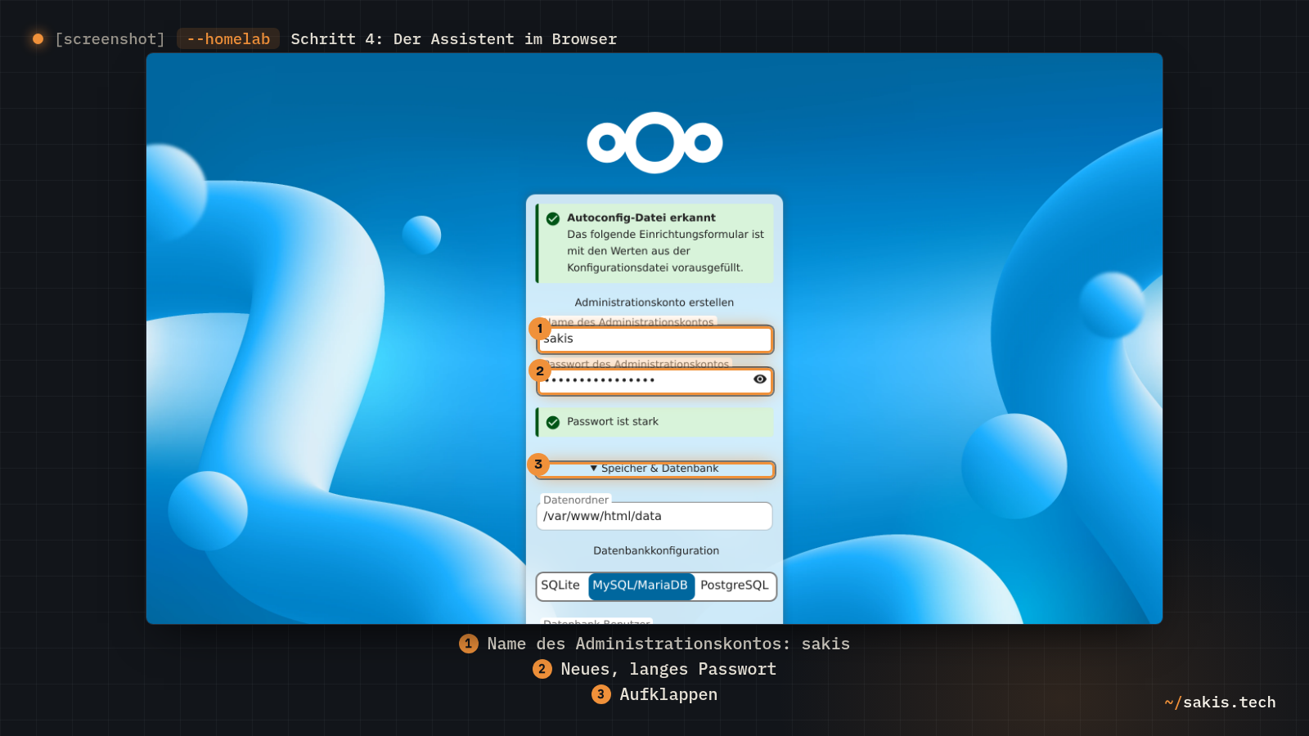This screenshot has height=736, width=1309.
Task: Select PostgreSQL database option
Action: [x=735, y=586]
